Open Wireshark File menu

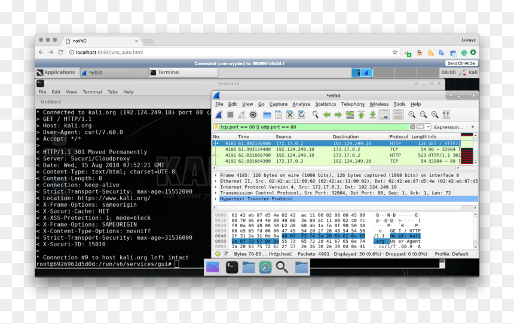(219, 104)
